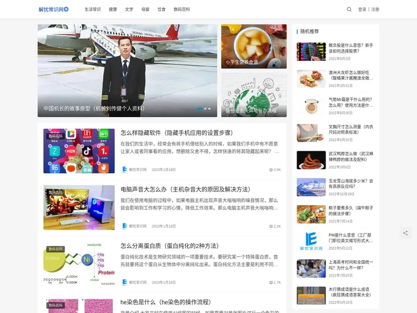Click the phone apps thumbnail of 怎么样隐藏软件
The width and height of the screenshot is (417, 313).
pos(79,151)
